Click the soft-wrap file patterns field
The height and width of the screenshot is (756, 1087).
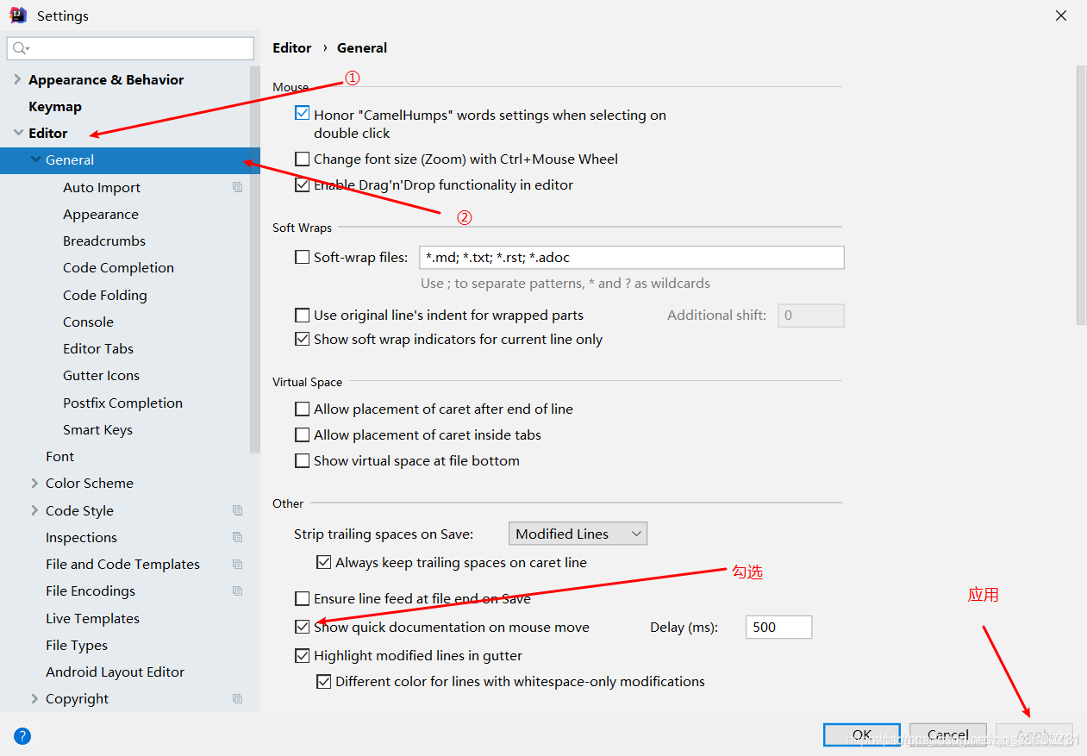pyautogui.click(x=631, y=257)
